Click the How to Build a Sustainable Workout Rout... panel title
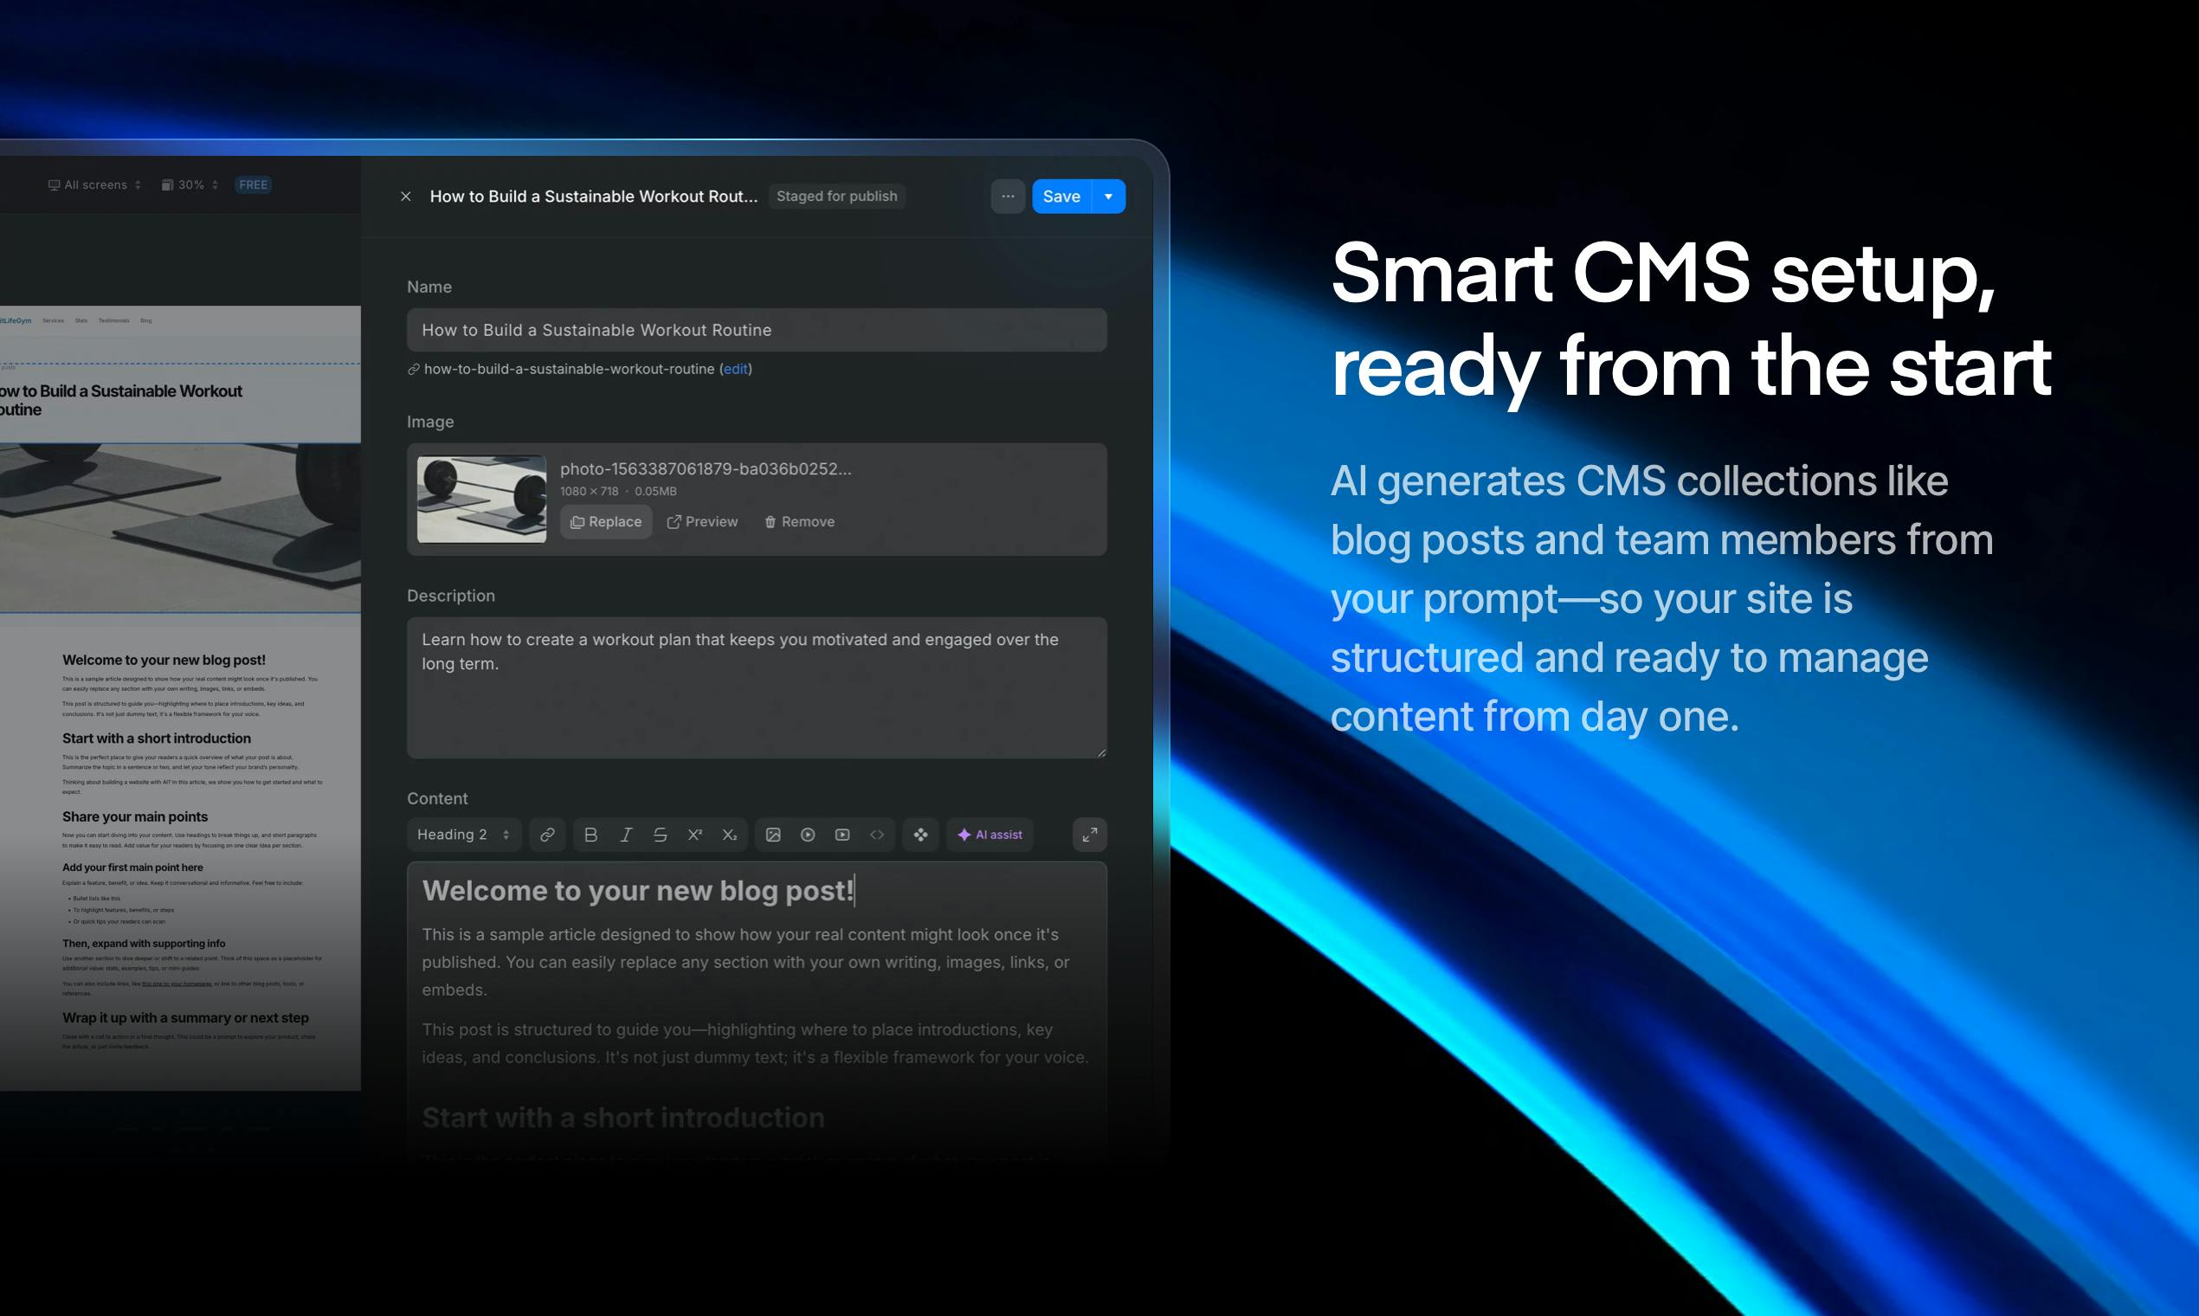Image resolution: width=2199 pixels, height=1316 pixels. (593, 197)
